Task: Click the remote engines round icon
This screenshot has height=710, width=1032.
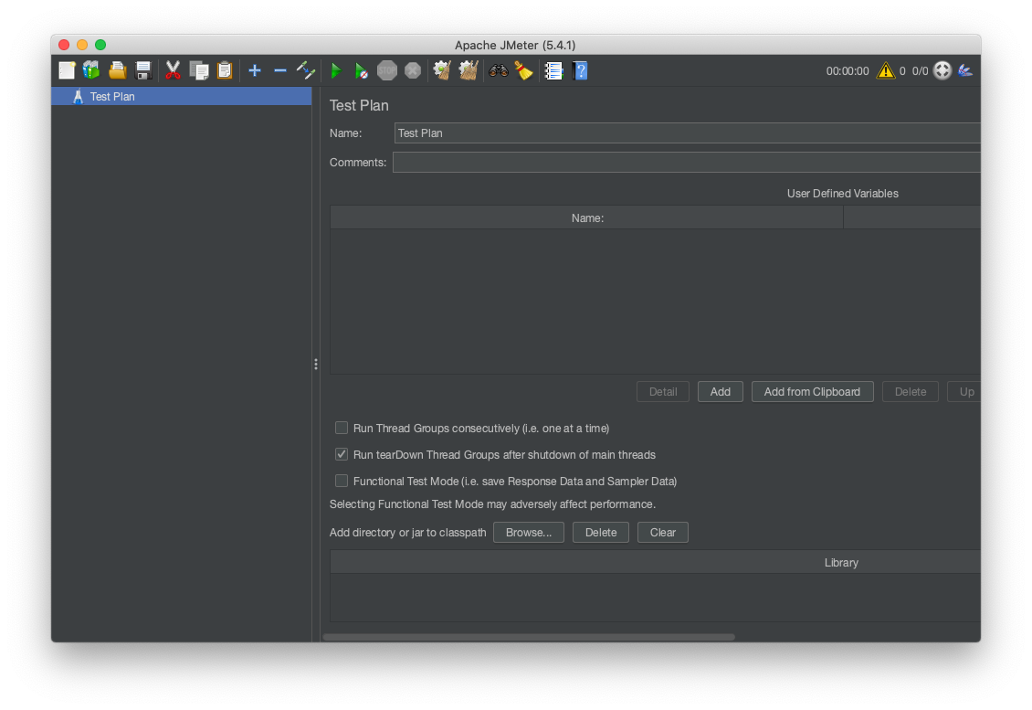Action: point(942,70)
